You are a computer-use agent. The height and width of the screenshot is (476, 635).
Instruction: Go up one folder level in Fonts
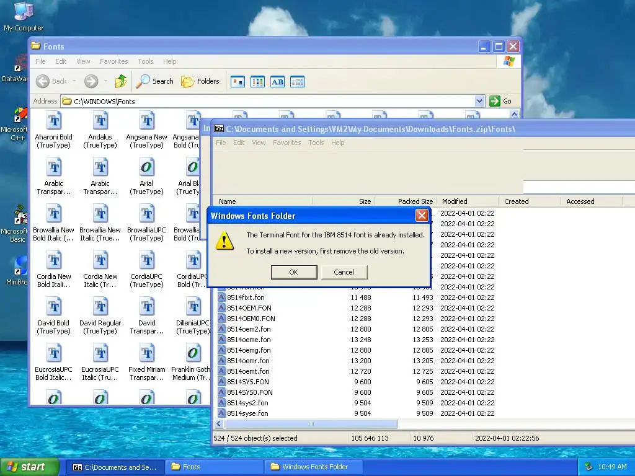(x=121, y=81)
